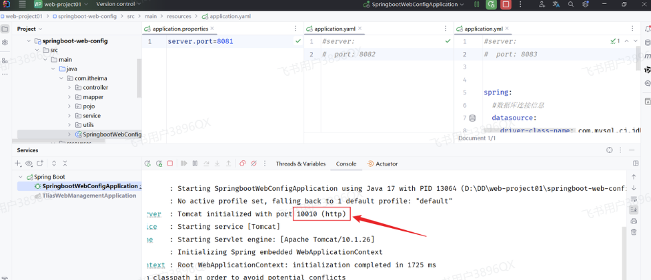Open the Actuator tab

(x=382, y=164)
